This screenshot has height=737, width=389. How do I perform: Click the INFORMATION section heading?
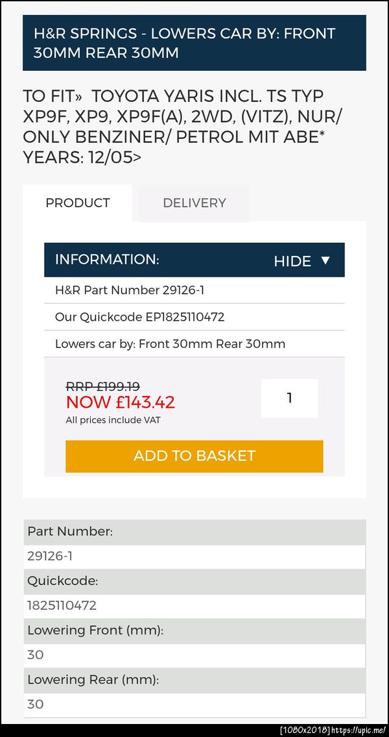[x=107, y=260]
